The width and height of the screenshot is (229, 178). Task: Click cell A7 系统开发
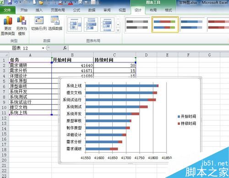pyautogui.click(x=30, y=92)
